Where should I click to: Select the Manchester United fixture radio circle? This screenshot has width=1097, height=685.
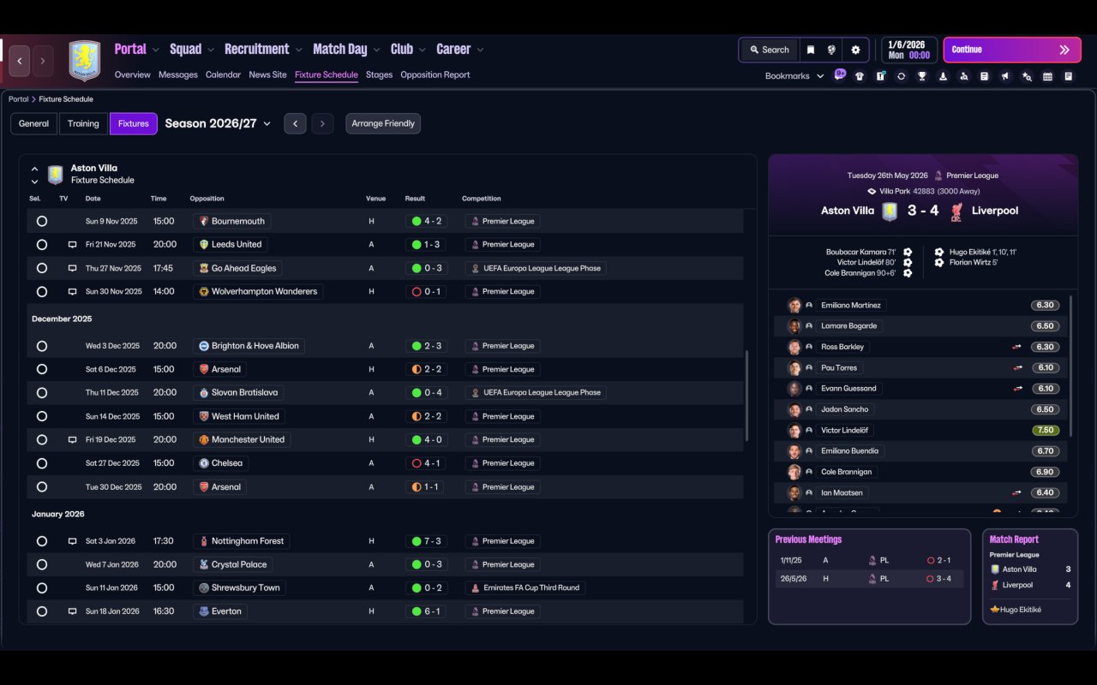[42, 440]
